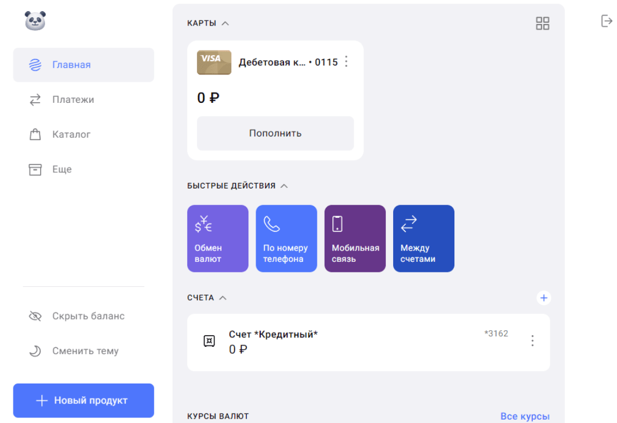The height and width of the screenshot is (423, 617).
Task: Open the По номеру телефона transfer tile
Action: pyautogui.click(x=286, y=238)
